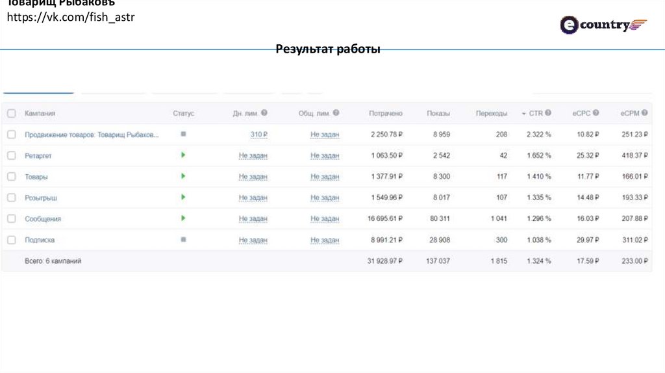Image resolution: width=665 pixels, height=373 pixels.
Task: Open the Подписка campaign link
Action: tap(40, 240)
